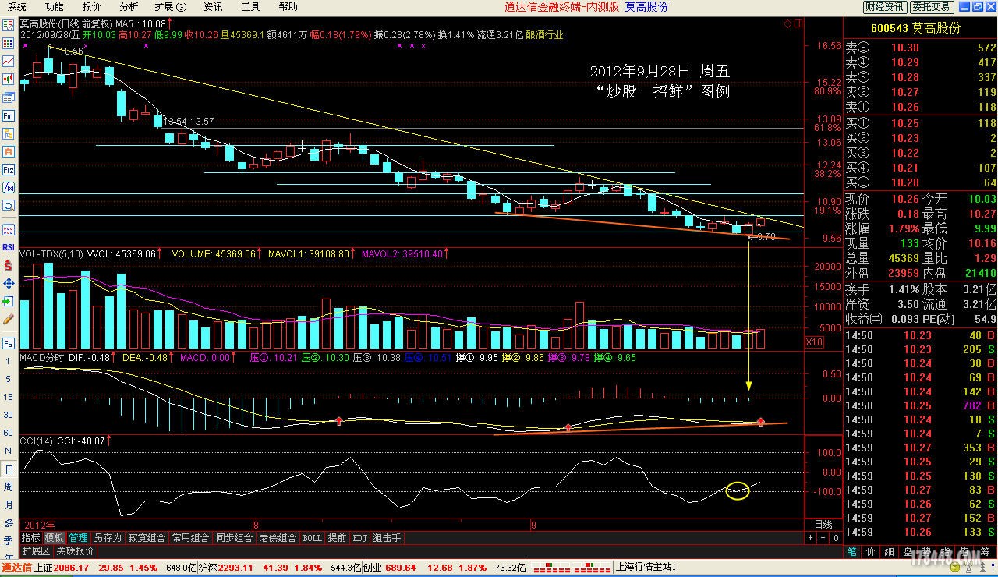Click the minus zoom button under chart
Viewport: 998px width, 577px height.
pyautogui.click(x=823, y=538)
